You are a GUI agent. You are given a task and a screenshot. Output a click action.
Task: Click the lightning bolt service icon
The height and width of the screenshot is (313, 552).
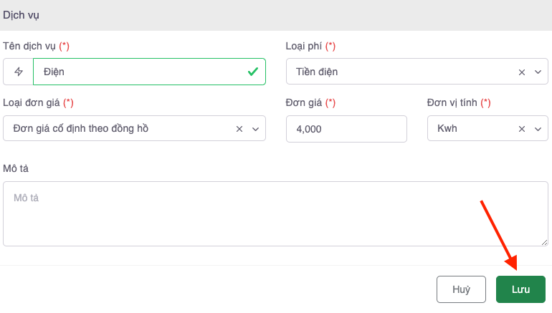(x=19, y=72)
